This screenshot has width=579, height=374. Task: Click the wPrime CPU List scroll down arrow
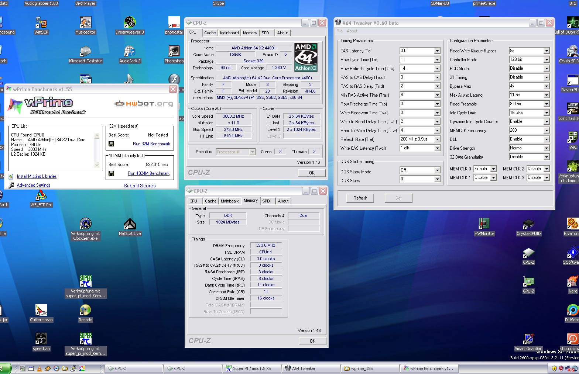tap(97, 165)
